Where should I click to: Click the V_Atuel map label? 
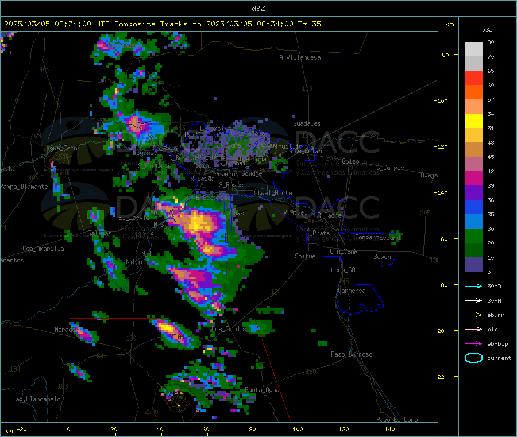[x=295, y=212]
